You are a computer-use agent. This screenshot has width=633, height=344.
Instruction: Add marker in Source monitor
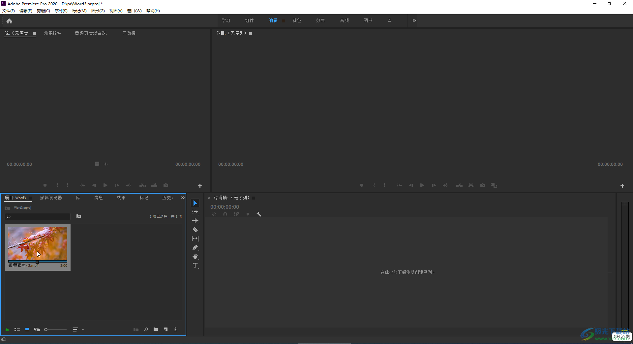pyautogui.click(x=45, y=185)
